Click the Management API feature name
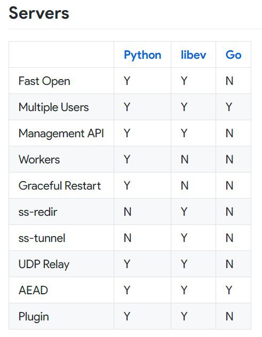 (x=61, y=134)
